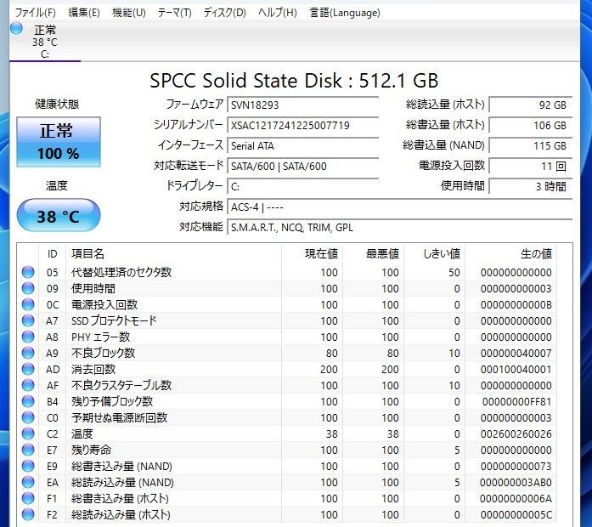Click the drive letter field C:
Screen dimensions: 592x527
pos(303,186)
